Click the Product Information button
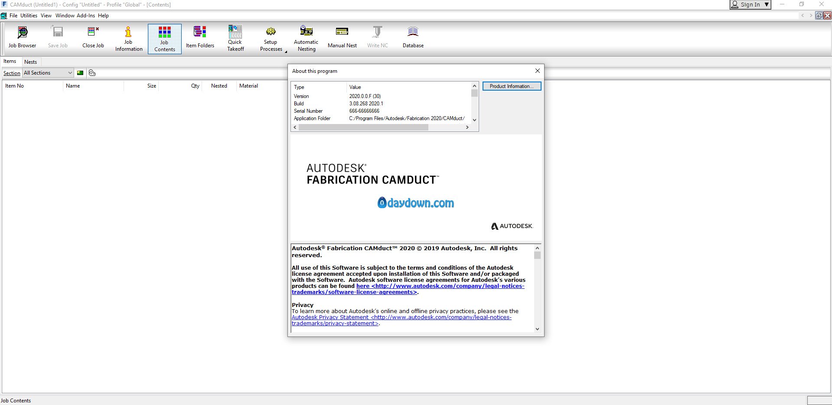832x405 pixels. [512, 86]
